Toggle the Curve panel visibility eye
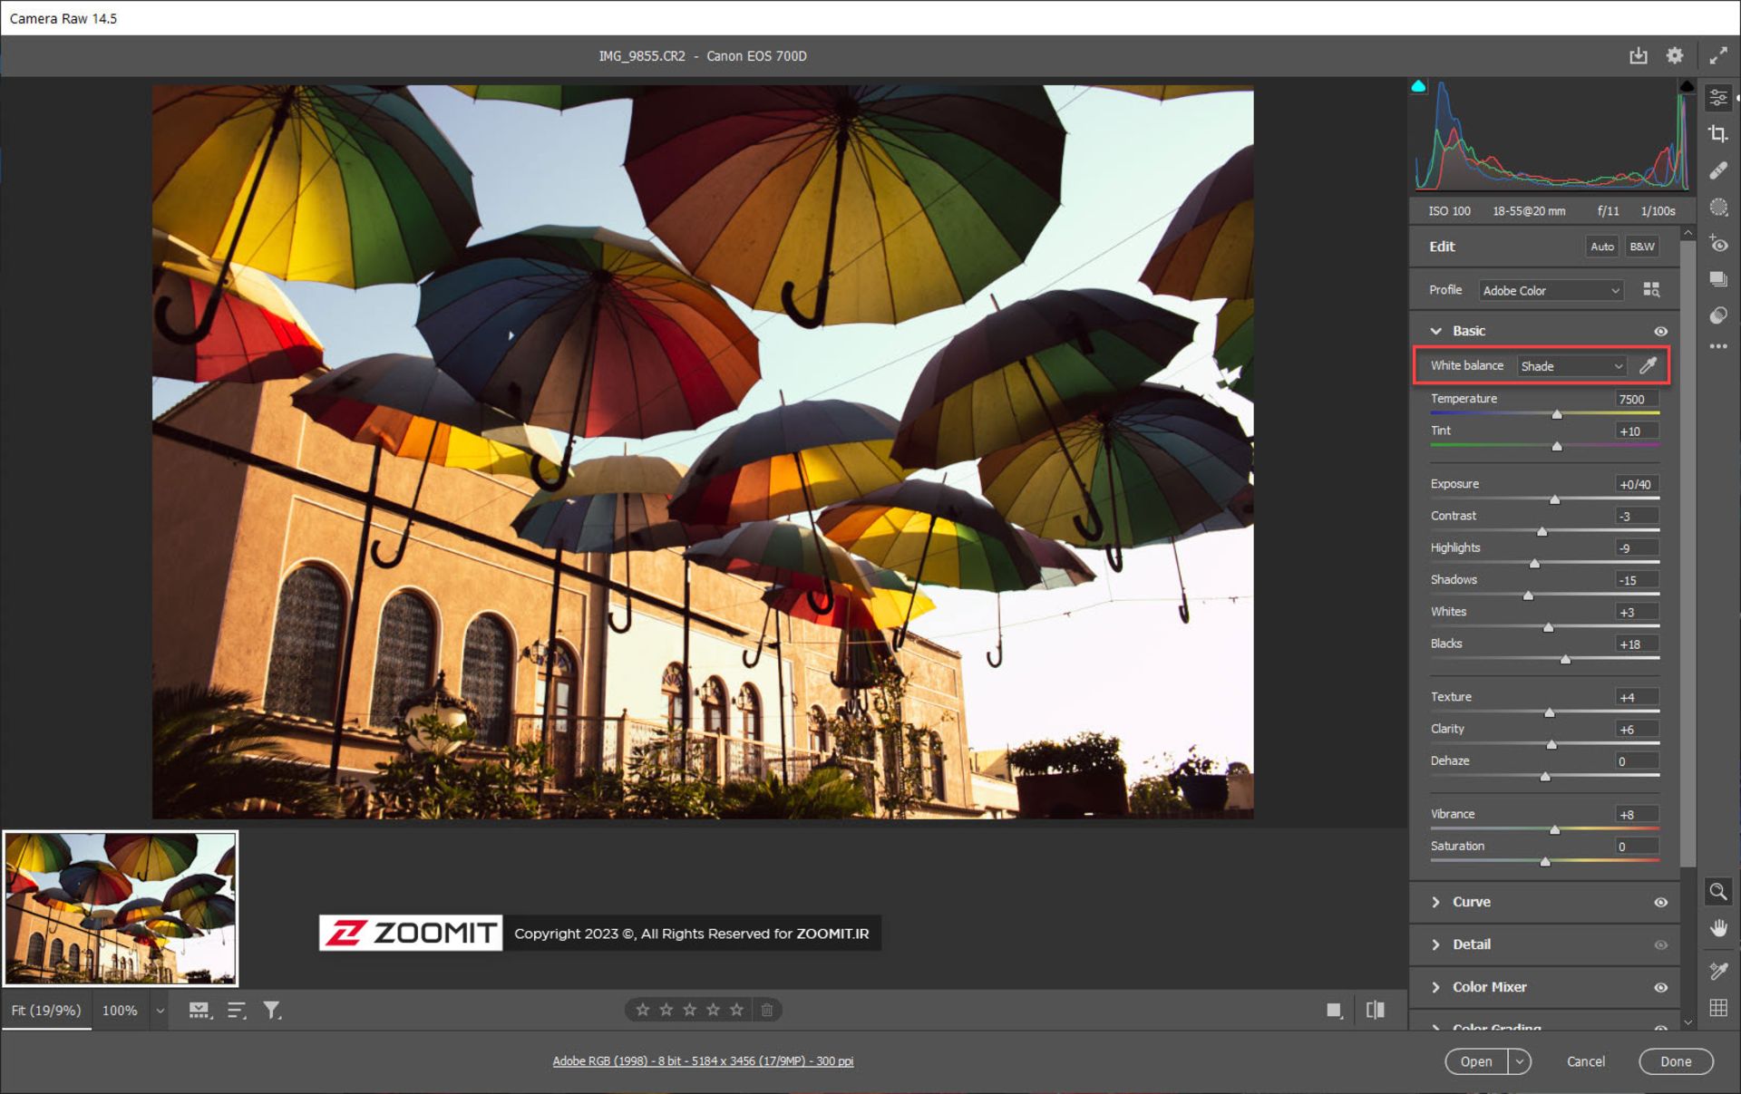Screen dimensions: 1741x1094 1660,902
